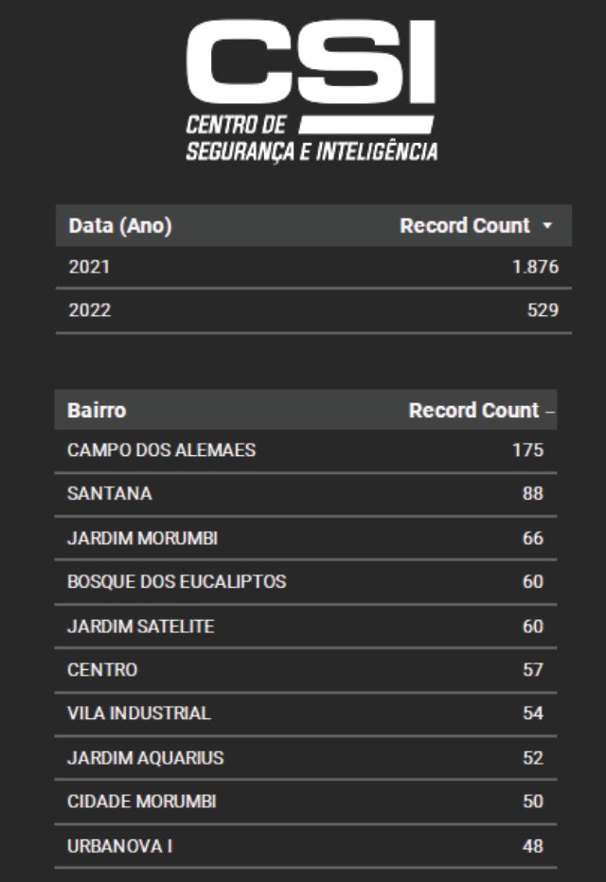
Task: Click the JARDIM MORUMBI entry
Action: pos(144,538)
